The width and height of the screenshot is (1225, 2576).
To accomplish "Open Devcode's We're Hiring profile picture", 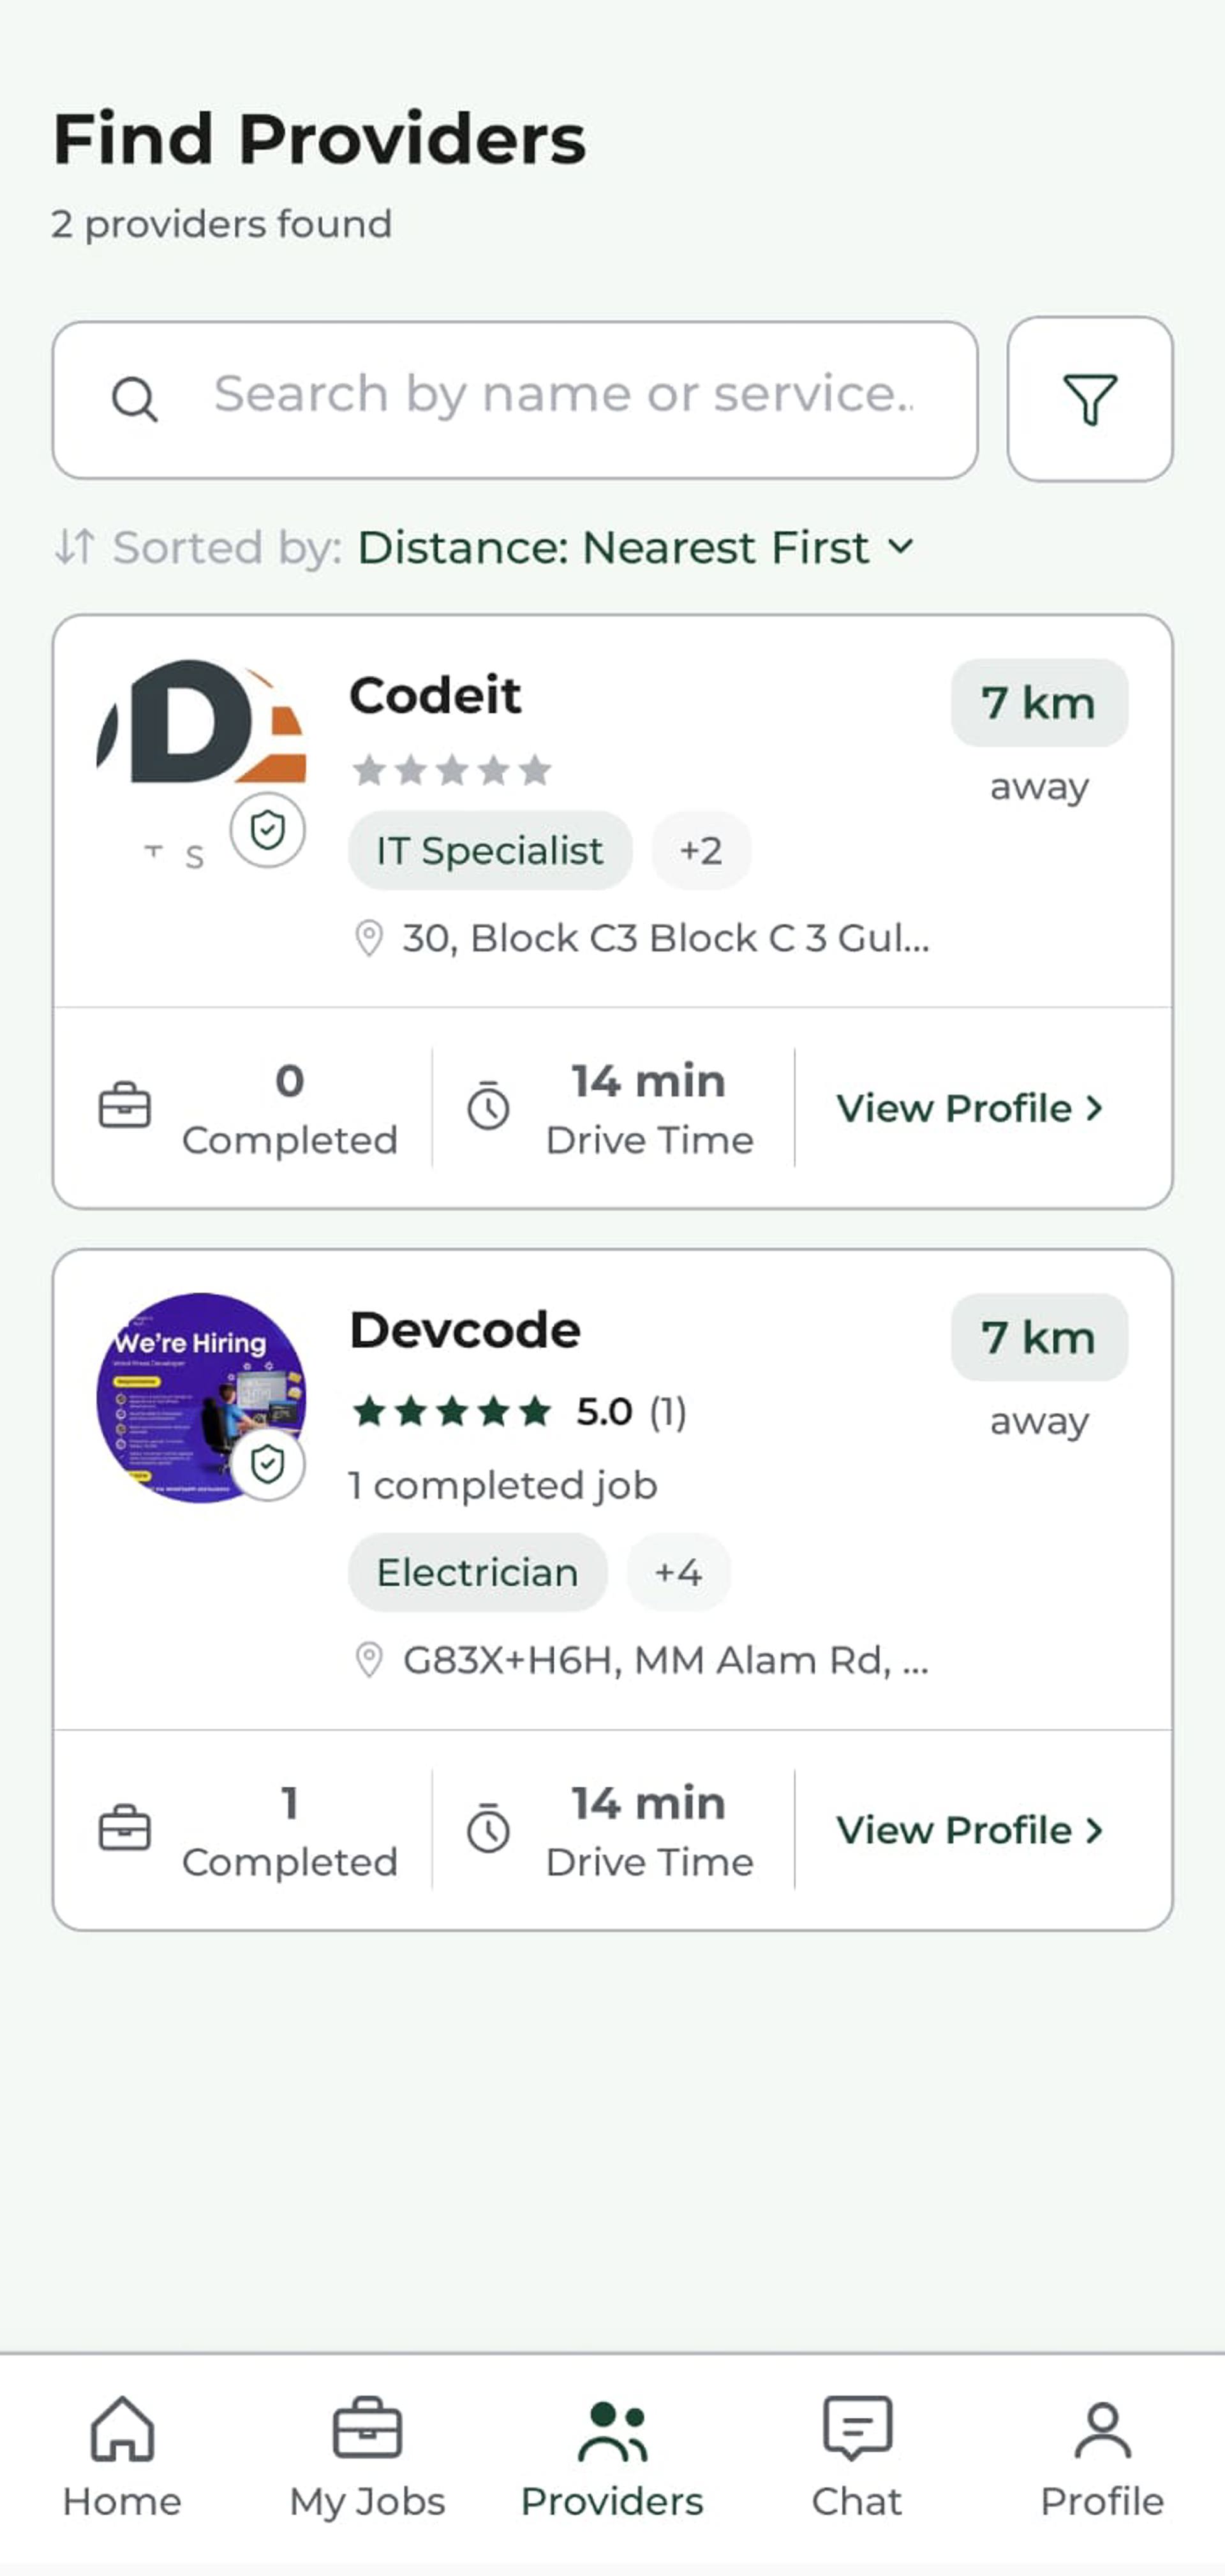I will [201, 1397].
